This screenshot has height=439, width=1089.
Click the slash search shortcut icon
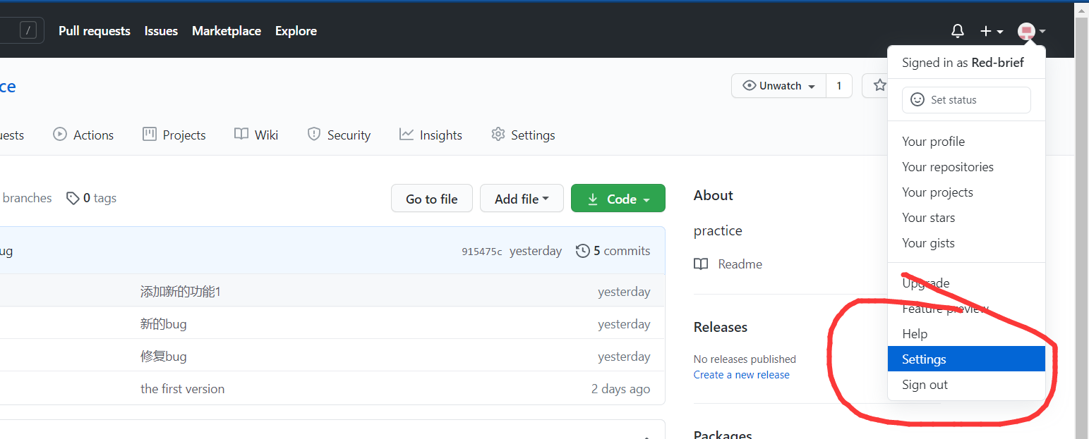(x=28, y=30)
